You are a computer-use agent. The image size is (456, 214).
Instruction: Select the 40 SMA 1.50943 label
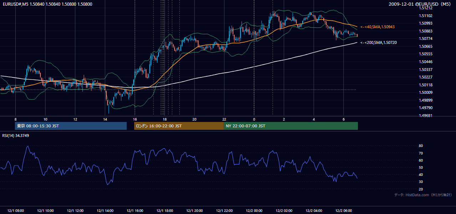click(378, 27)
